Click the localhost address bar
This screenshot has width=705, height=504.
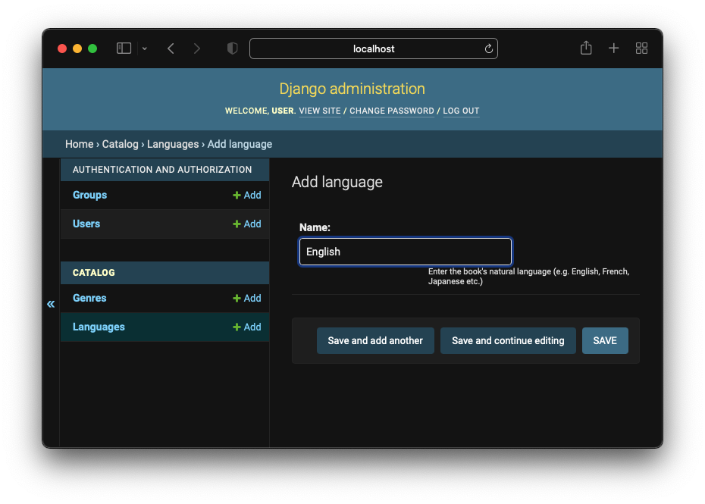pos(373,49)
